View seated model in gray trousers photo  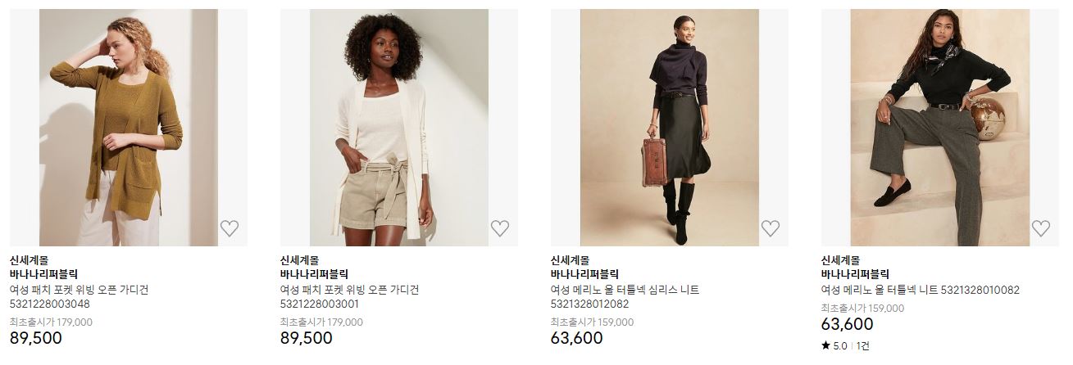click(x=940, y=128)
